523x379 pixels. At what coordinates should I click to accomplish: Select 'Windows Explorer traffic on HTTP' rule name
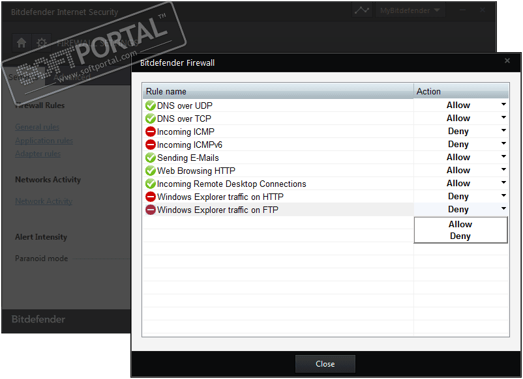[220, 197]
